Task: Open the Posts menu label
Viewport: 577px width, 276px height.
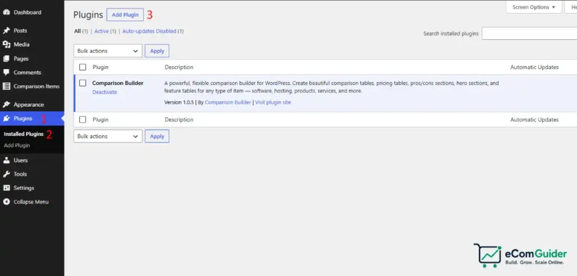Action: pos(20,30)
